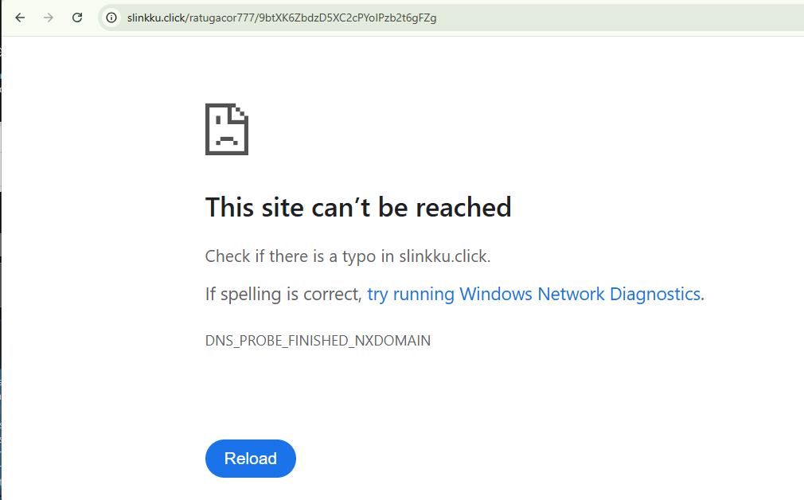Image resolution: width=804 pixels, height=500 pixels.
Task: Click empty space in the address bar after the URL
Action: coord(615,18)
